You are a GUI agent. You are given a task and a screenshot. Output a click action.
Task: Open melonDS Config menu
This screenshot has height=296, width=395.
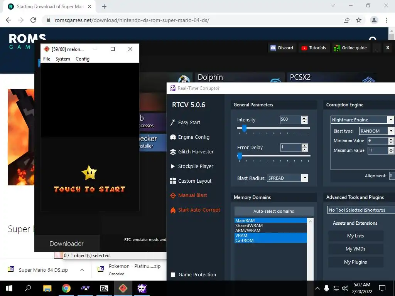(83, 59)
